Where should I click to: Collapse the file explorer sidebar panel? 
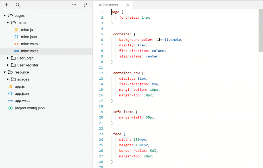[86, 5]
